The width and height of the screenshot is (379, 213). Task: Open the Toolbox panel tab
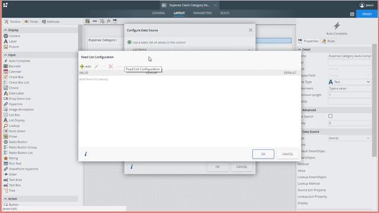tap(12, 21)
